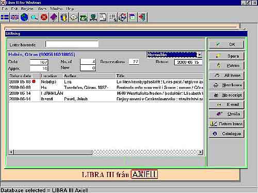Click the Spara button

[227, 56]
